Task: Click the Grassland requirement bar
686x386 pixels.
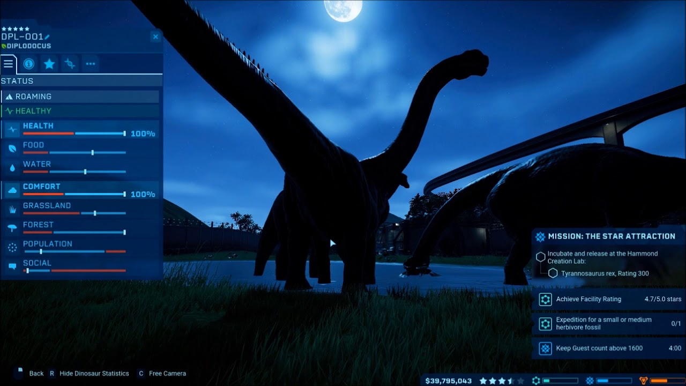Action: (x=74, y=213)
